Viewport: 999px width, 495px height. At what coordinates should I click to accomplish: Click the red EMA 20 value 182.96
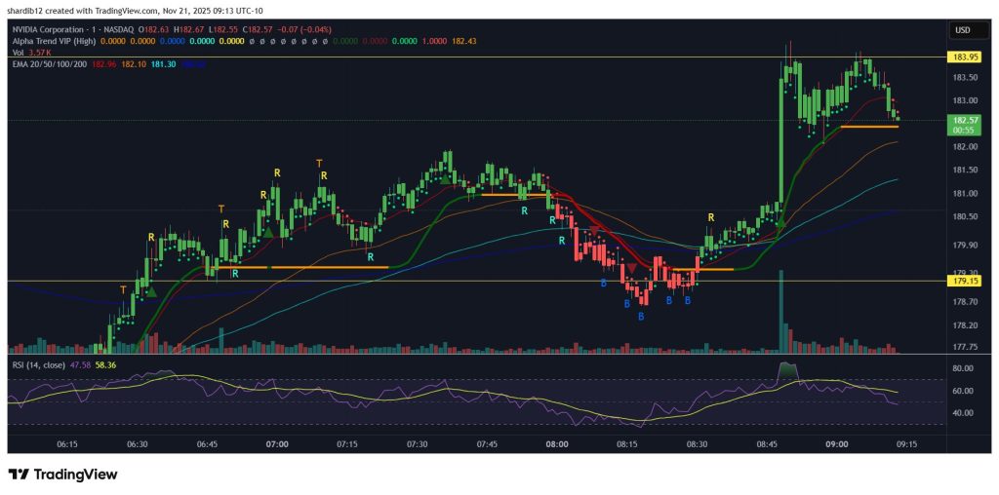pos(101,64)
